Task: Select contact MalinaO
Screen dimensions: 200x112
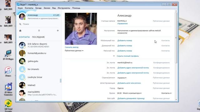Action: point(39,85)
